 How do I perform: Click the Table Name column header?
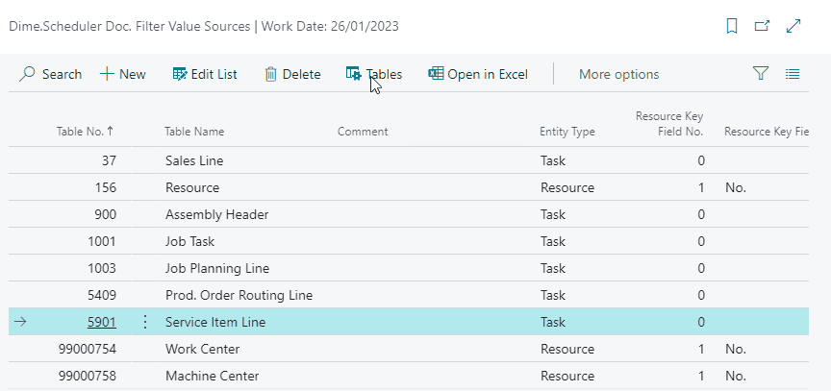click(x=194, y=132)
